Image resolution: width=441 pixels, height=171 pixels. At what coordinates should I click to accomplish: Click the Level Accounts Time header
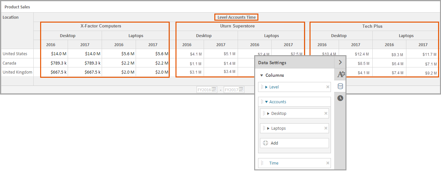tap(236, 17)
